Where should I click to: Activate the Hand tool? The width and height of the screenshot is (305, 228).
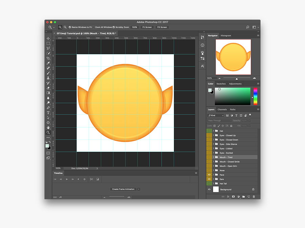[x=48, y=127]
